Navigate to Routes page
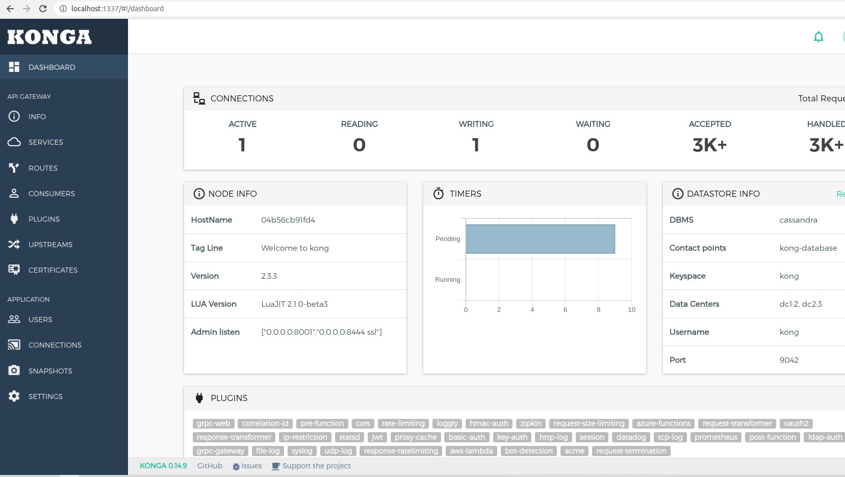 64,168
